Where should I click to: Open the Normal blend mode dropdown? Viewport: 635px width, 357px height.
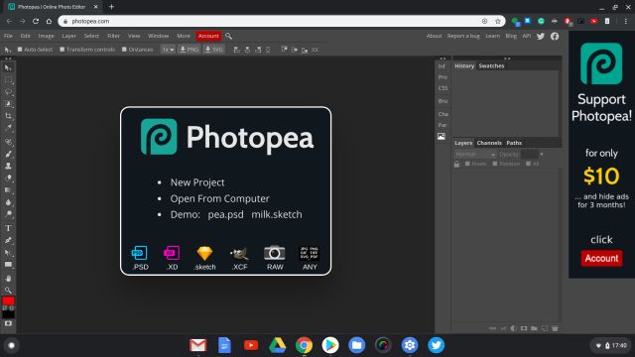click(474, 155)
